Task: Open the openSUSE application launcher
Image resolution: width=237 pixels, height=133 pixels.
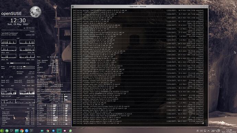Action: pyautogui.click(x=2, y=131)
